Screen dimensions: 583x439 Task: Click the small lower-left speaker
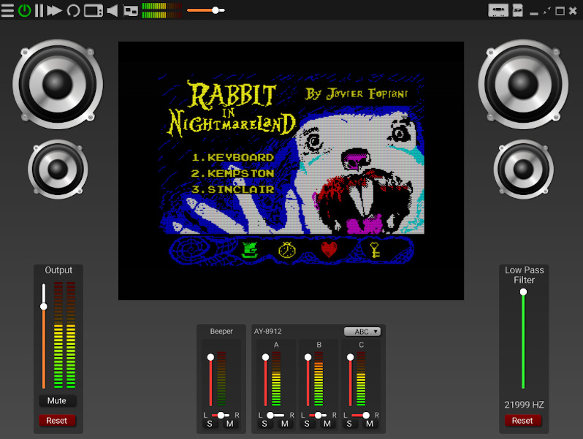click(x=58, y=169)
